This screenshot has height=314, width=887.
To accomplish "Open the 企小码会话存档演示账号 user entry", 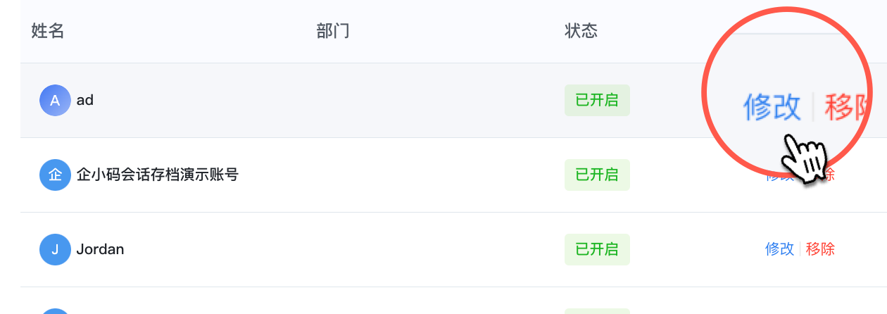I will coord(158,175).
